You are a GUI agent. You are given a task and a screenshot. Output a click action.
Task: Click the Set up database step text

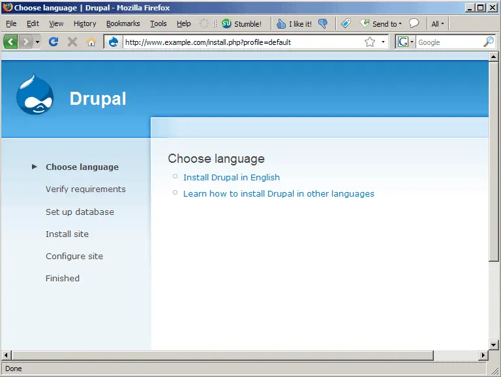80,212
